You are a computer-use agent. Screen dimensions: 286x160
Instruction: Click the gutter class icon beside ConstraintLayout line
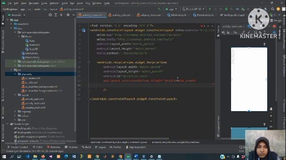(x=84, y=30)
